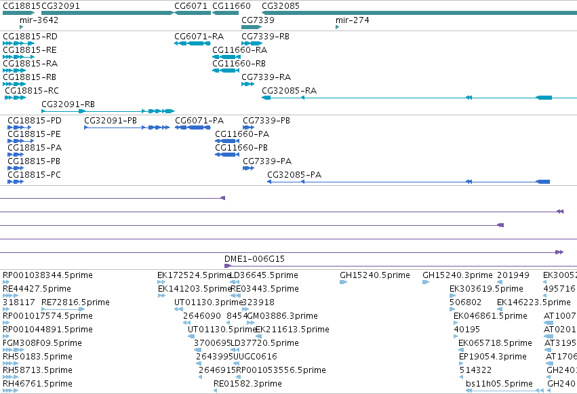Screen dimensions: 577x394
Task: Click EST LD36645.5prime
Action: [264, 275]
